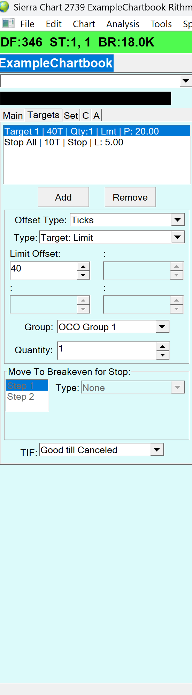
Task: Click the chart window icon beside File
Action: [8, 23]
